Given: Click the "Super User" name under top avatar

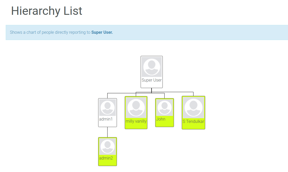Looking at the screenshot, I should [x=152, y=80].
